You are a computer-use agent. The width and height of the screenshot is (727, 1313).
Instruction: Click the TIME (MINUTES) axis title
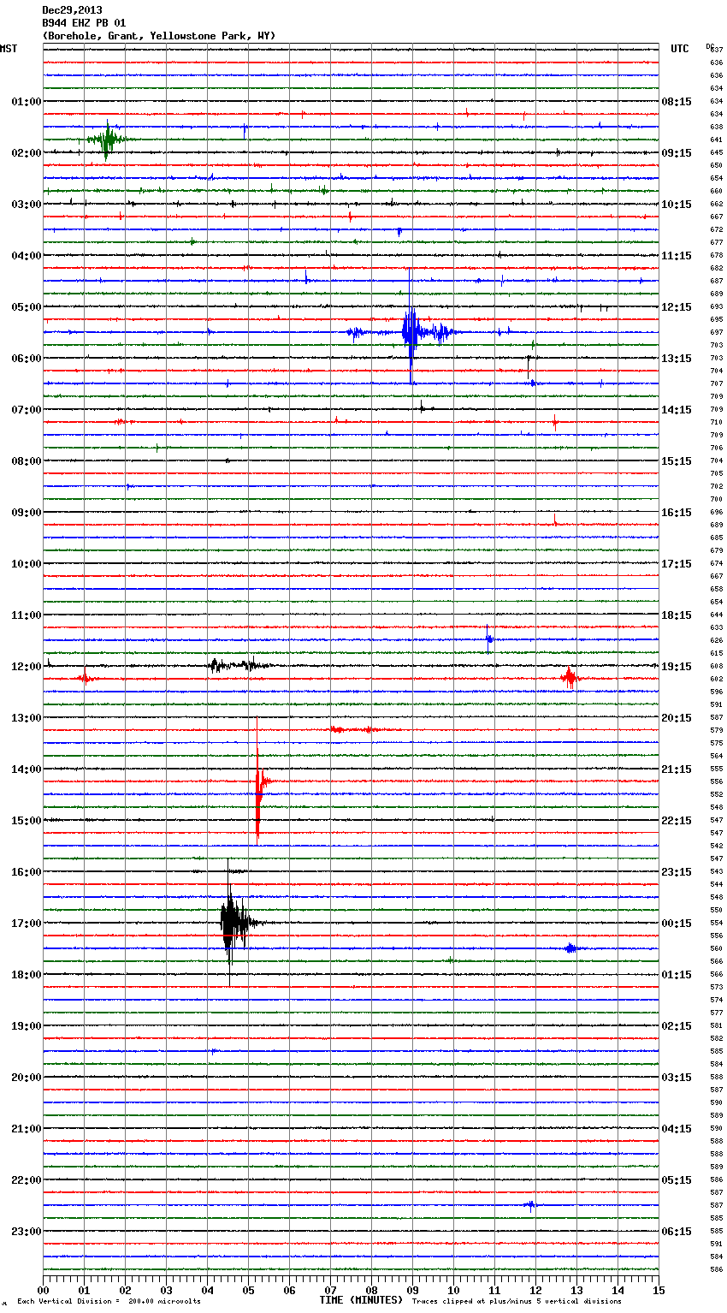[361, 1300]
